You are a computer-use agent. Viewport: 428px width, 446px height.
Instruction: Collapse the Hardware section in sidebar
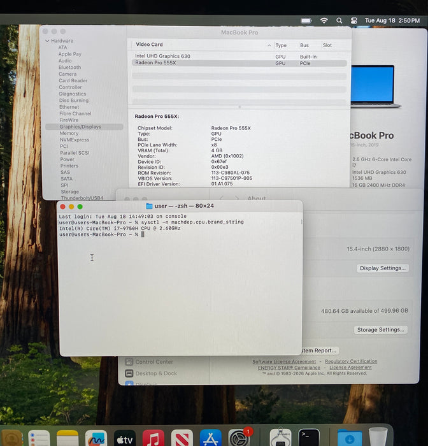[x=47, y=41]
